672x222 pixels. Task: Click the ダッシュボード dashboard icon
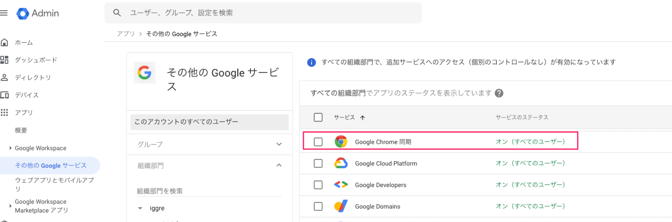(x=4, y=60)
